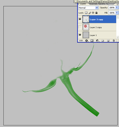Select the 'Layer 3 copy' name

pos(96,19)
